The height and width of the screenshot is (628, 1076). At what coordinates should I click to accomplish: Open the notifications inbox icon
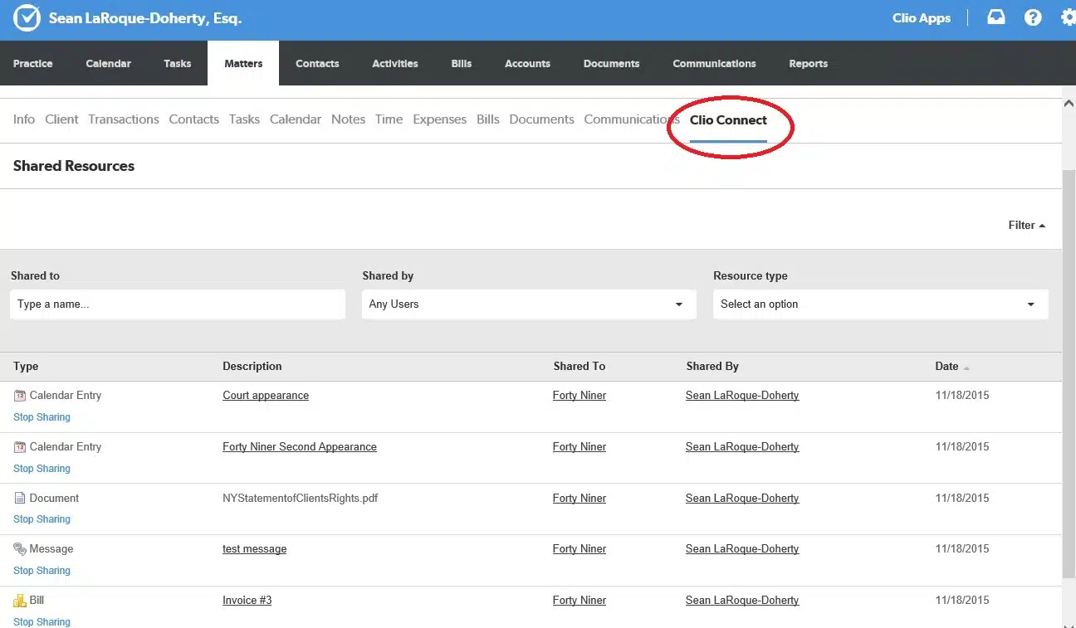coord(995,17)
